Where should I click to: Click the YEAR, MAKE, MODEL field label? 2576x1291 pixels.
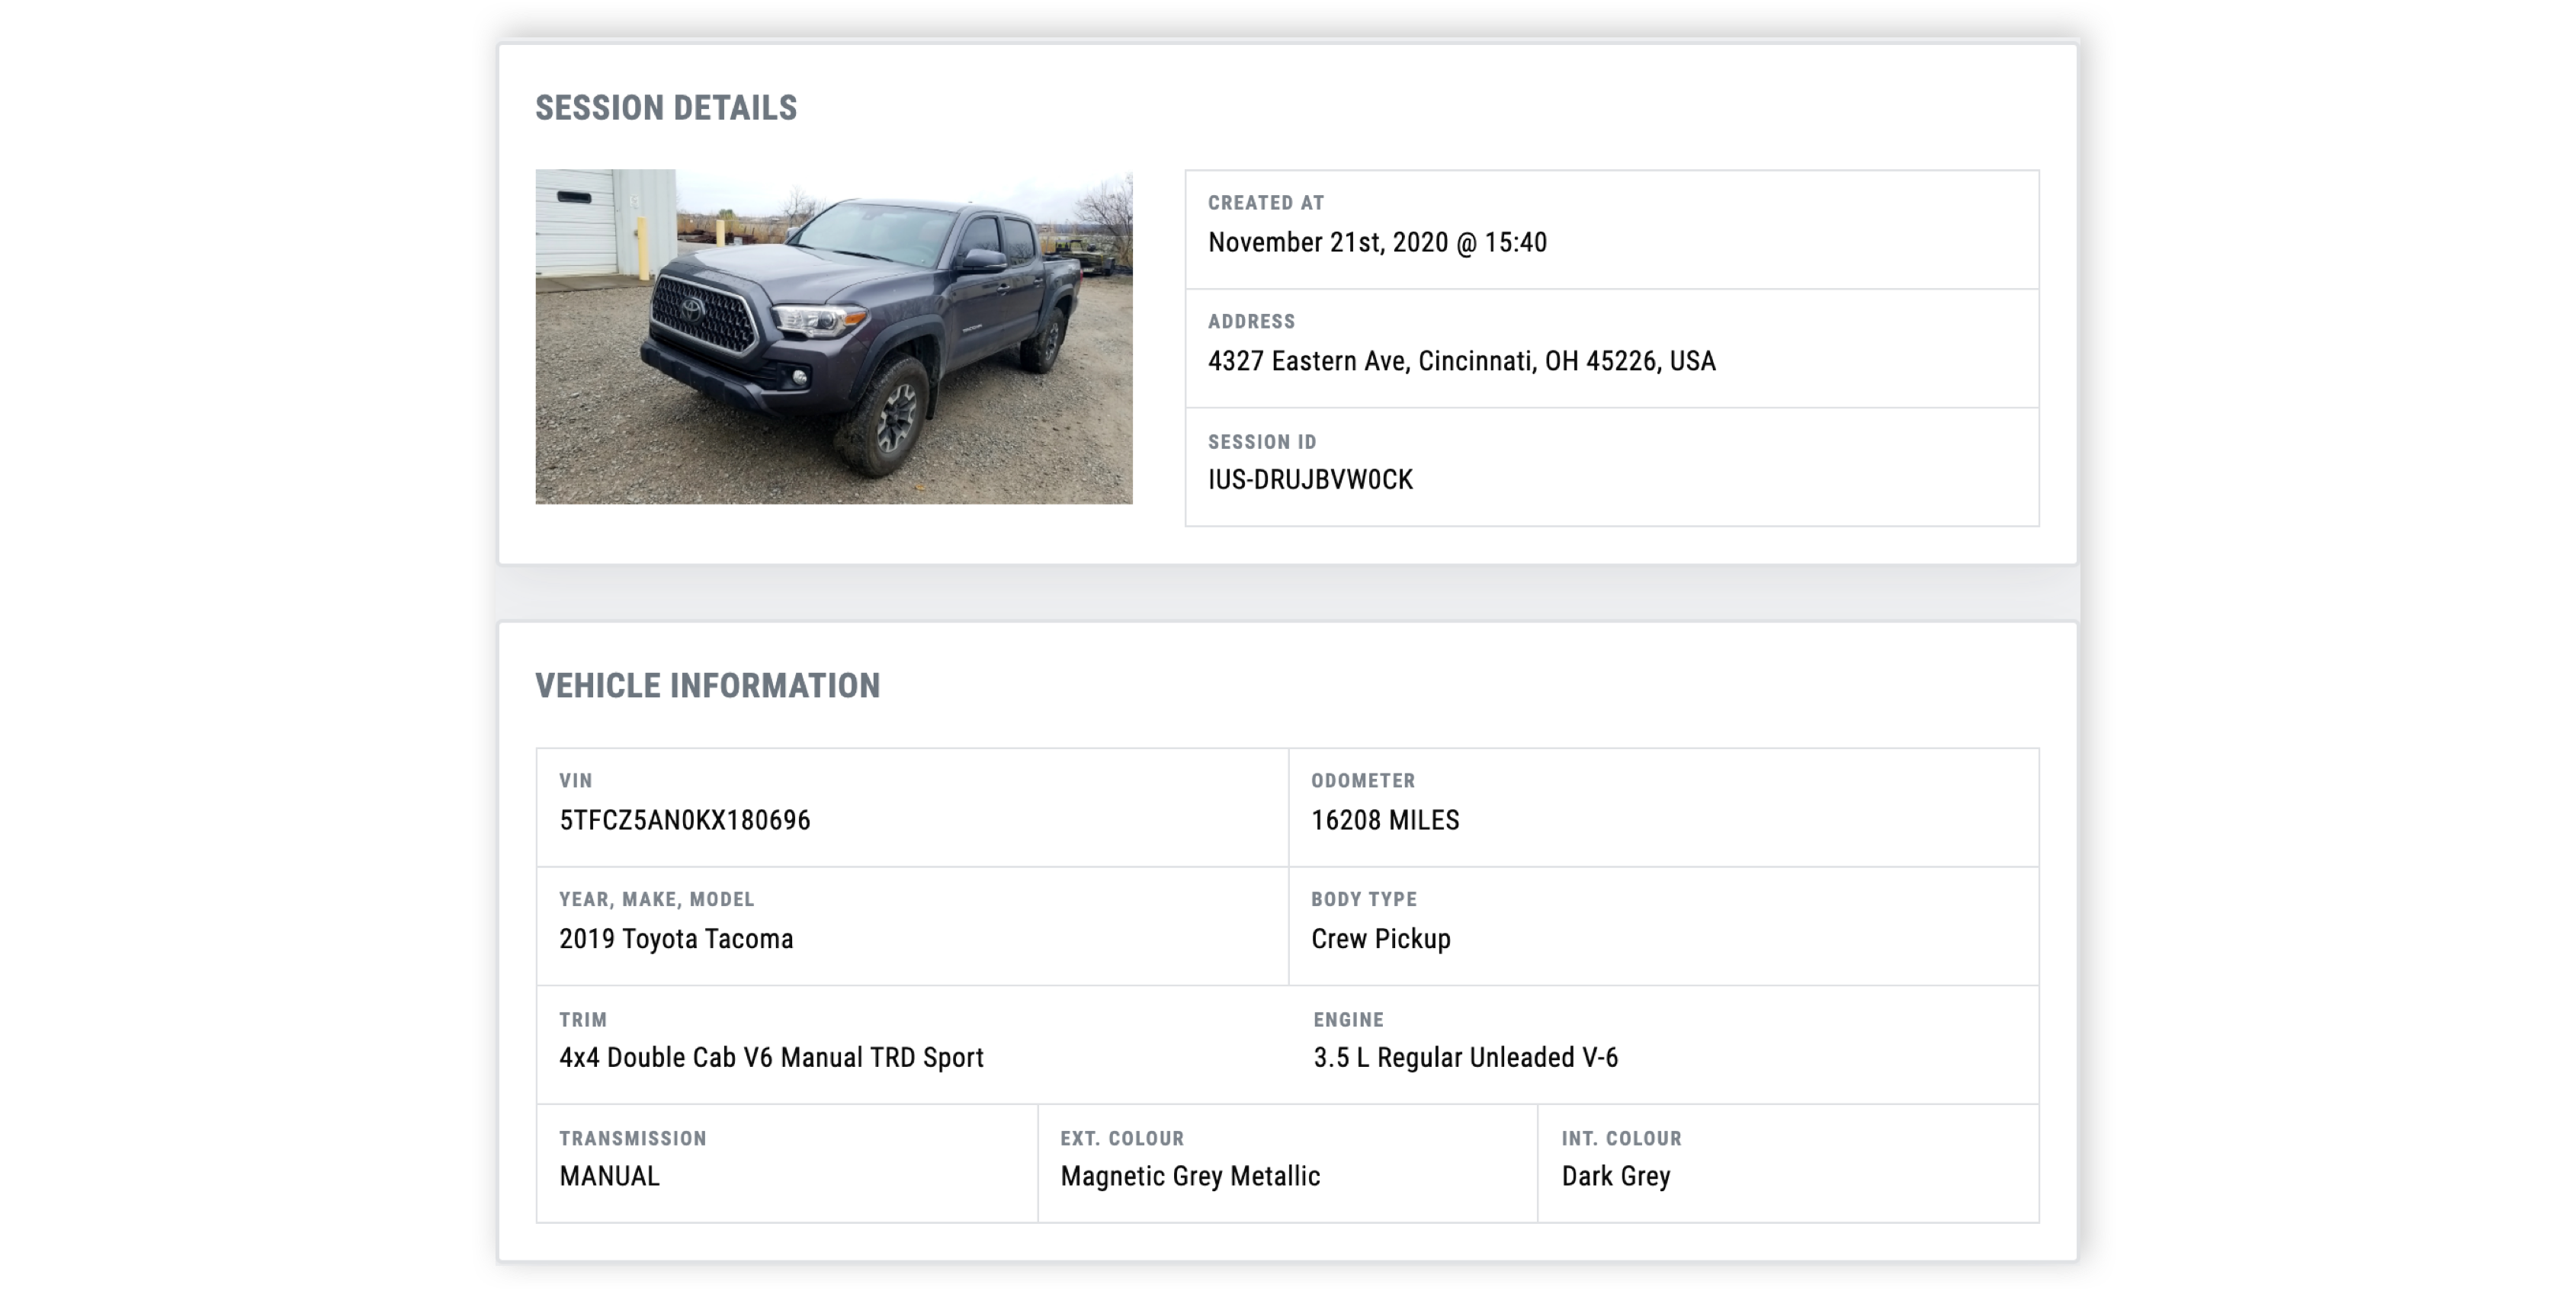coord(656,900)
